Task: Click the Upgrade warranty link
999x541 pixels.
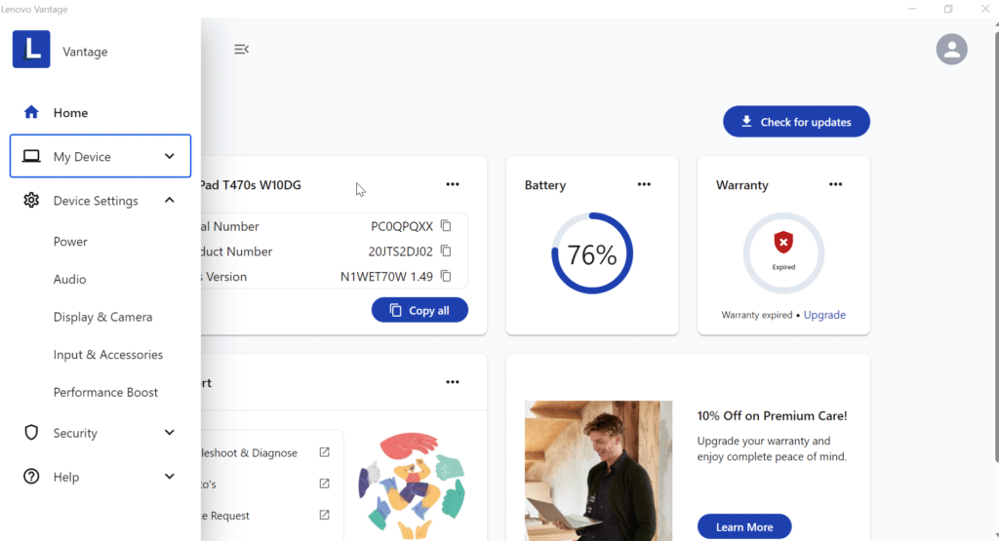Action: click(824, 315)
